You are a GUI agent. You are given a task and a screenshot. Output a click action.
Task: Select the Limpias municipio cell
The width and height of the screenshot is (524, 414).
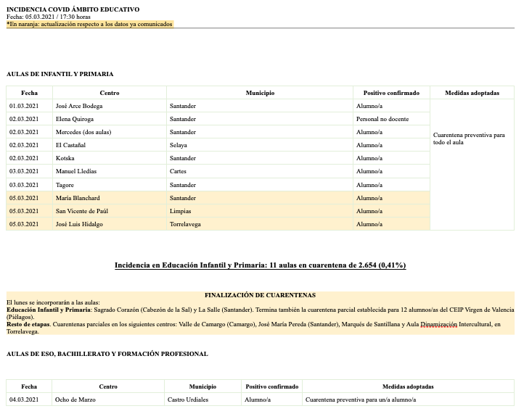[179, 211]
